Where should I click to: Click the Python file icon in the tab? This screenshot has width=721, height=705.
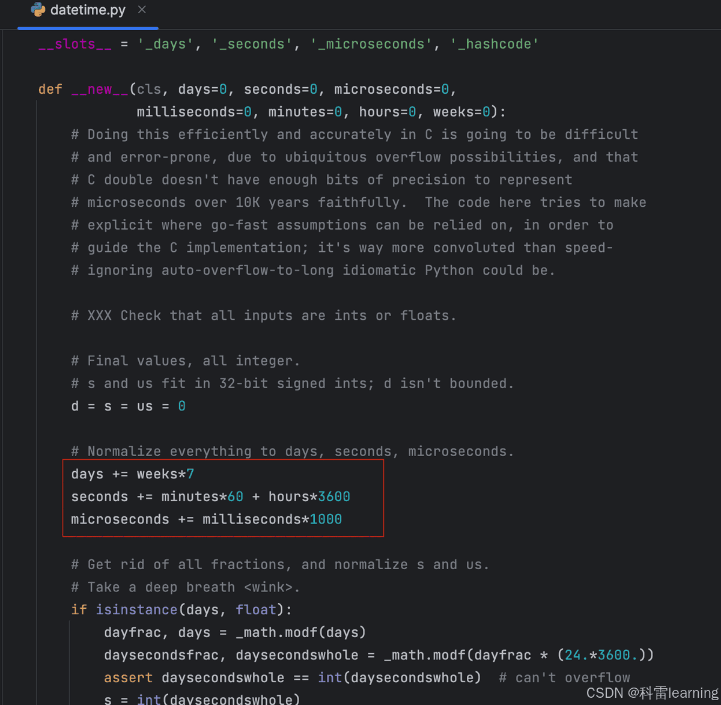[38, 10]
